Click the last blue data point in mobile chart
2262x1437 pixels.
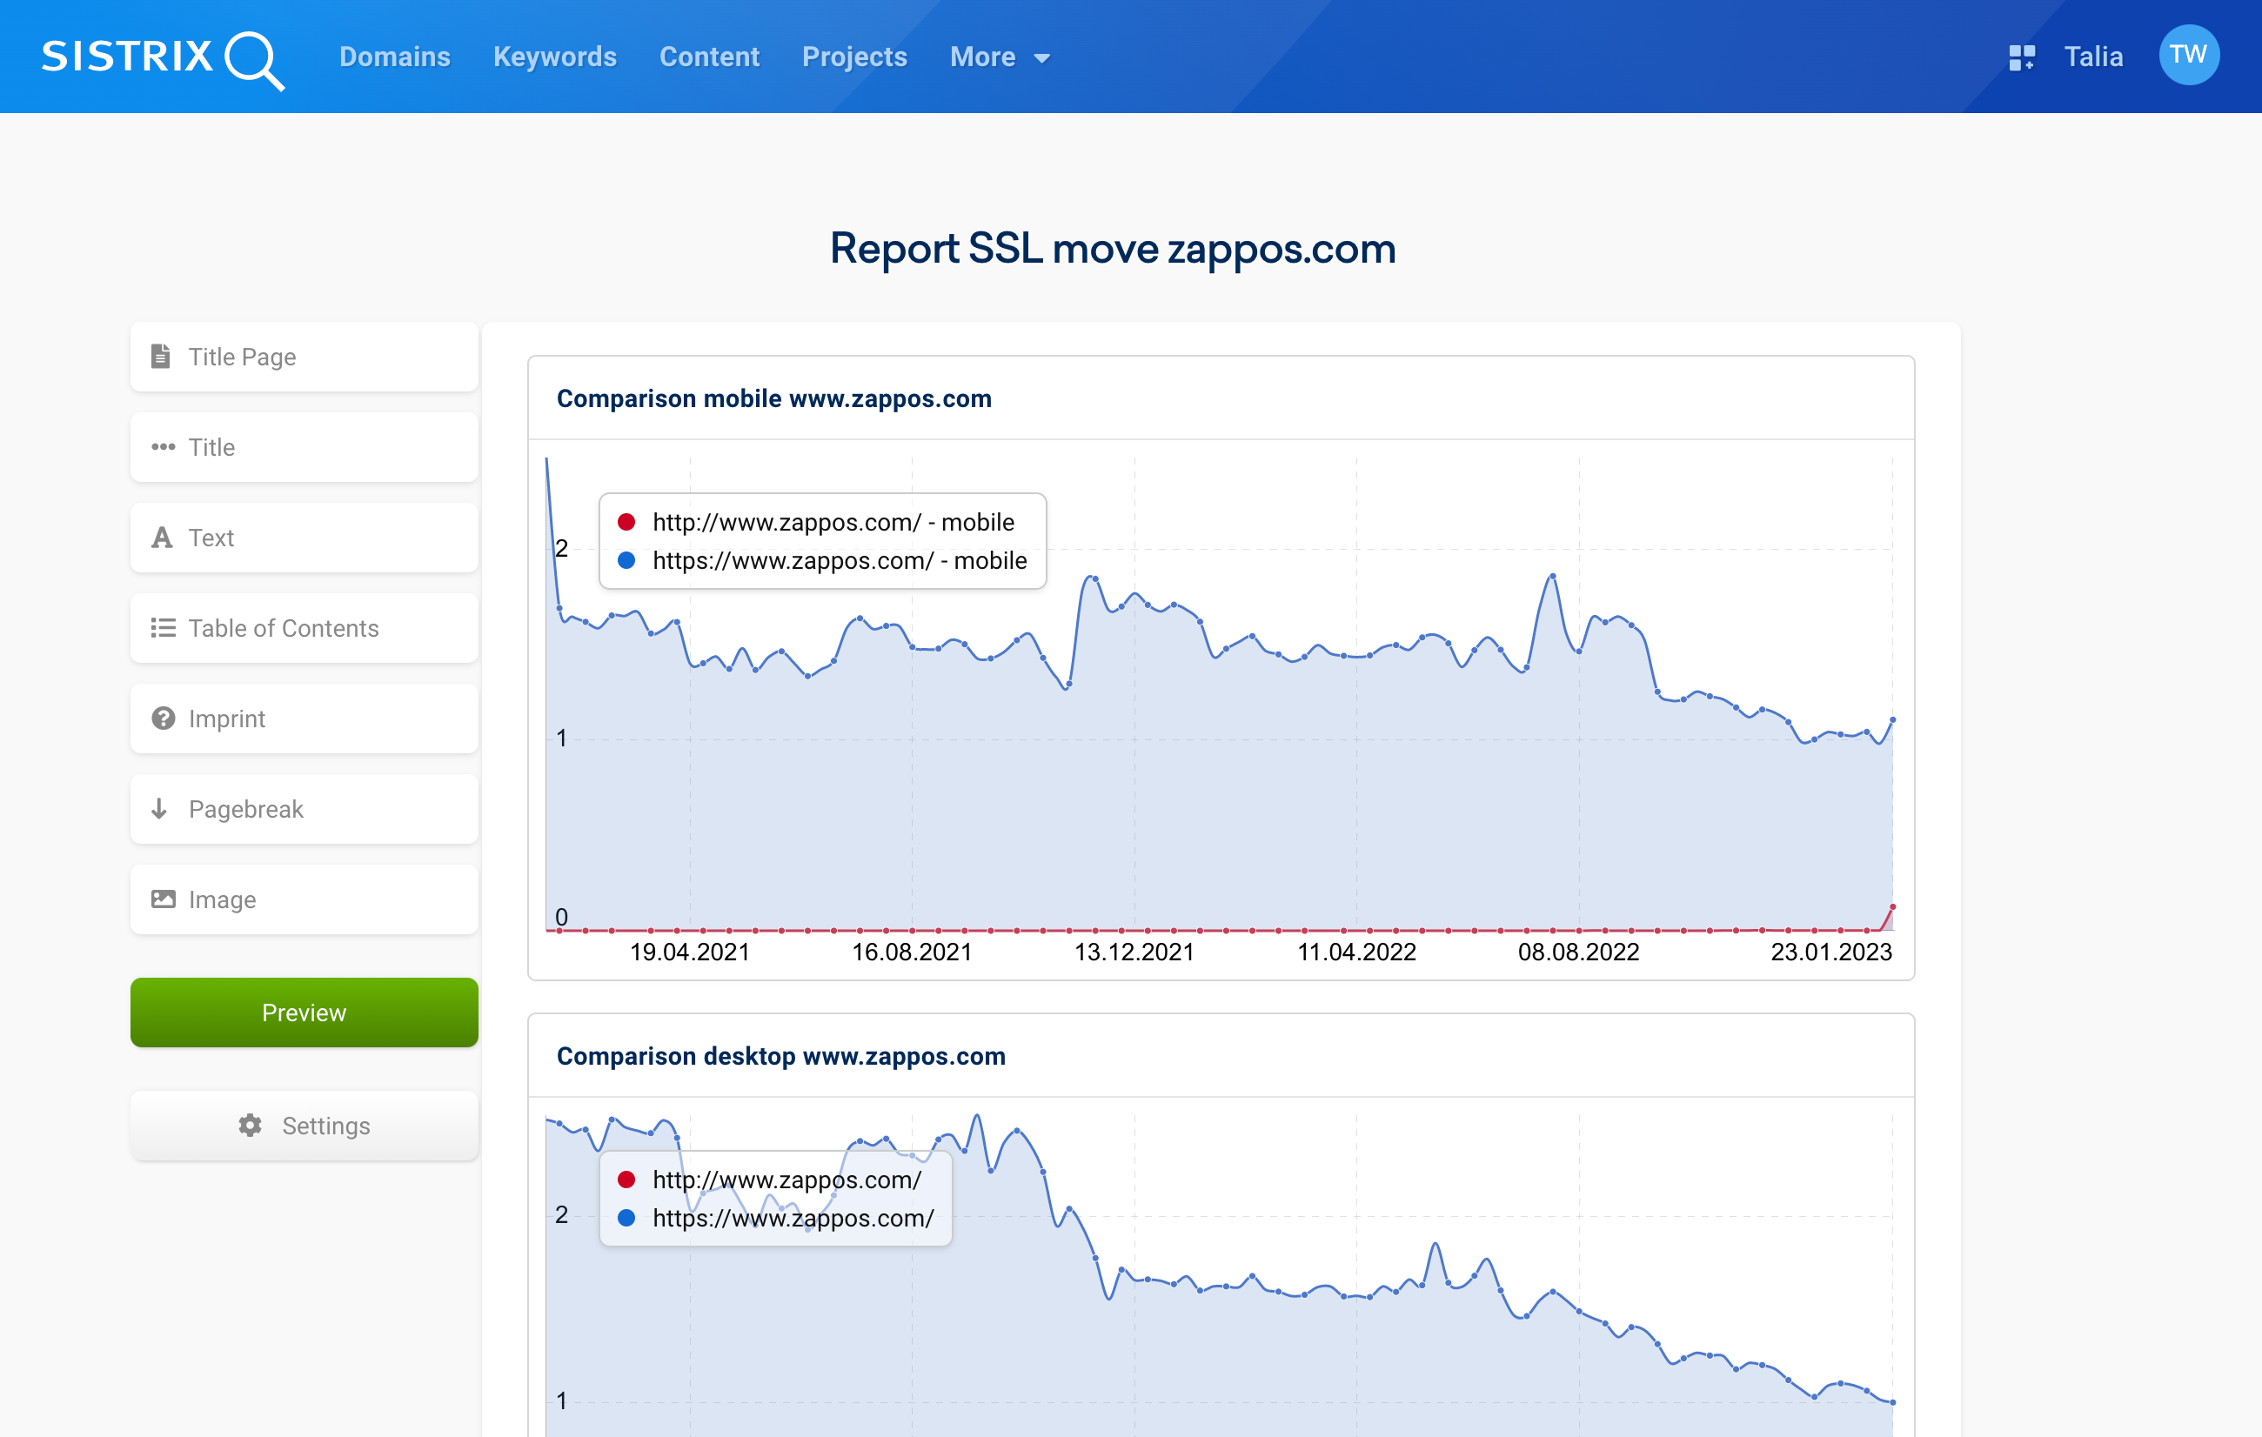(x=1893, y=720)
